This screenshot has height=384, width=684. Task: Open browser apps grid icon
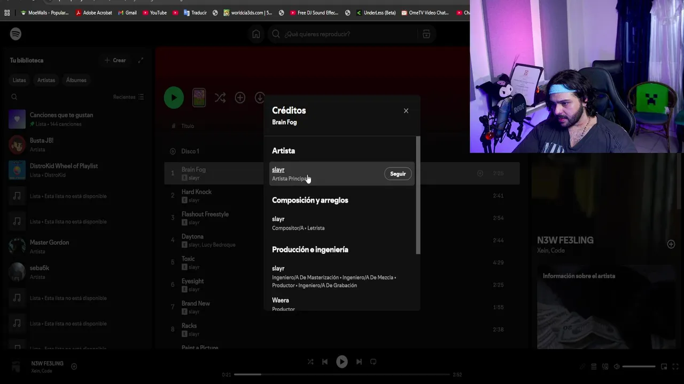pos(7,13)
